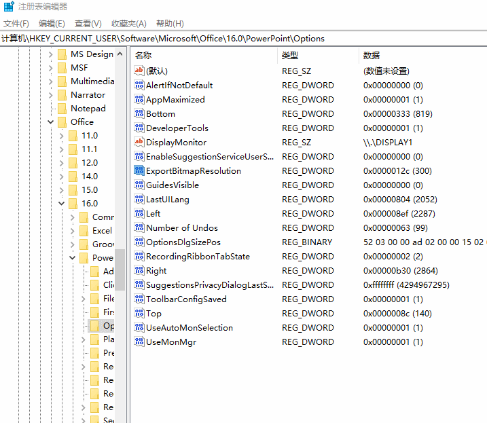Image resolution: width=487 pixels, height=423 pixels.
Task: Open the 文件(F) menu
Action: [x=16, y=24]
